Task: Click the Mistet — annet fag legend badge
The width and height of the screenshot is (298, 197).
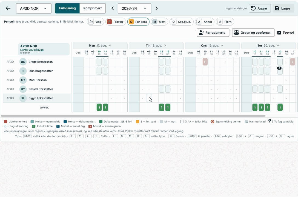Action: [x=58, y=126]
